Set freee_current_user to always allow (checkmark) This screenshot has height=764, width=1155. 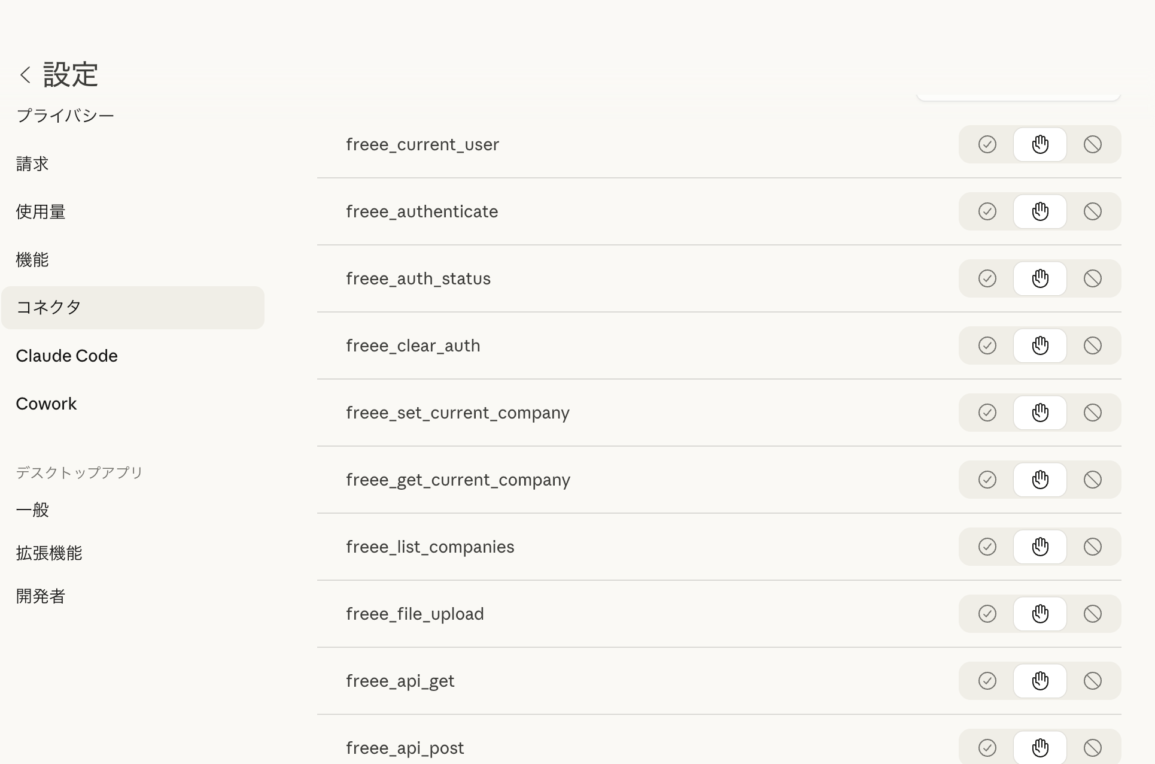pos(987,144)
